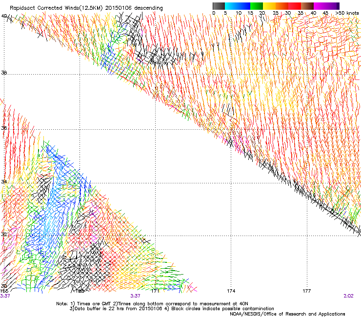The width and height of the screenshot is (361, 317).
Task: Click longitude label '171' on bottom axis
Action: click(155, 291)
